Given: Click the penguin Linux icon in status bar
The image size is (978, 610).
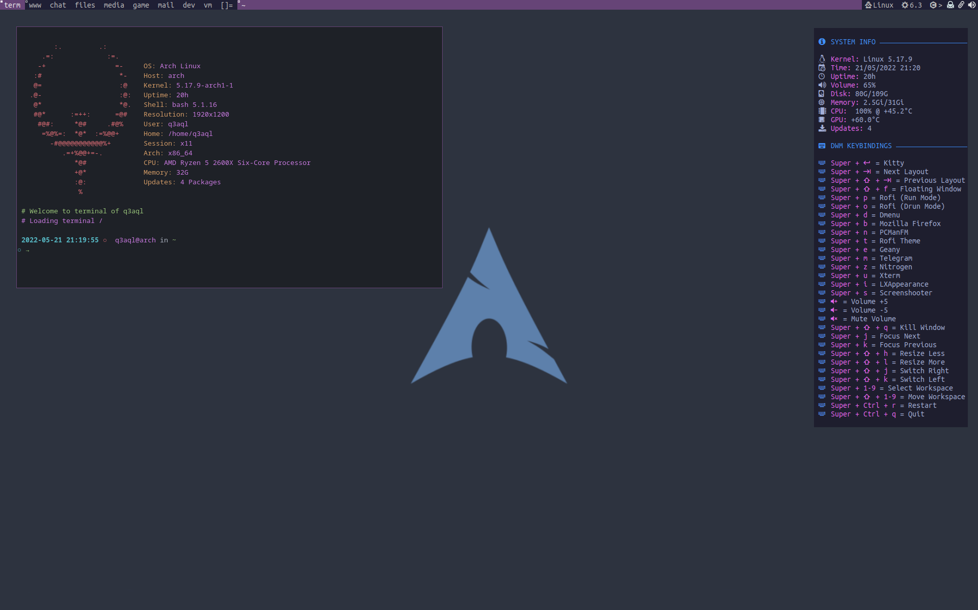Looking at the screenshot, I should point(868,5).
